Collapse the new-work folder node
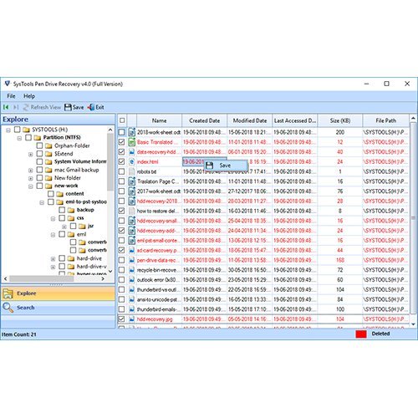Image resolution: width=418 pixels, height=418 pixels. [31, 186]
